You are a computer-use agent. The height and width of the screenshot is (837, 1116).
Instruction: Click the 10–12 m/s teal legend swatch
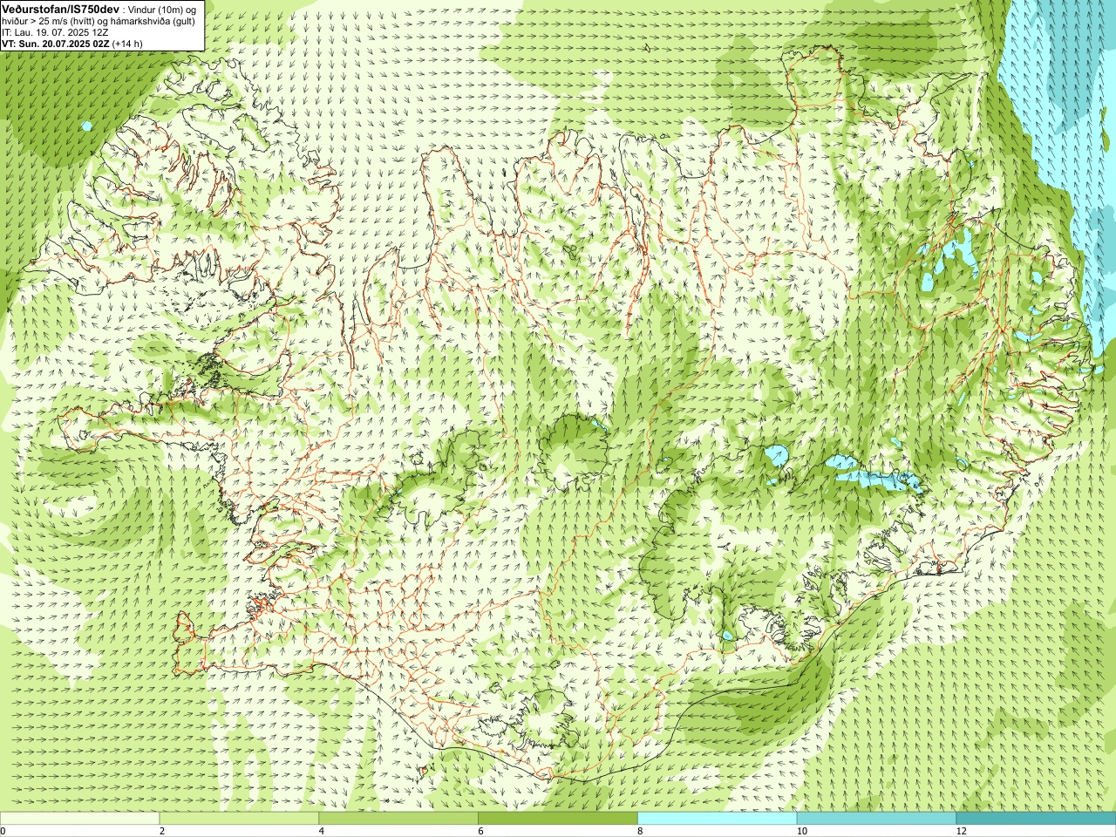click(876, 819)
